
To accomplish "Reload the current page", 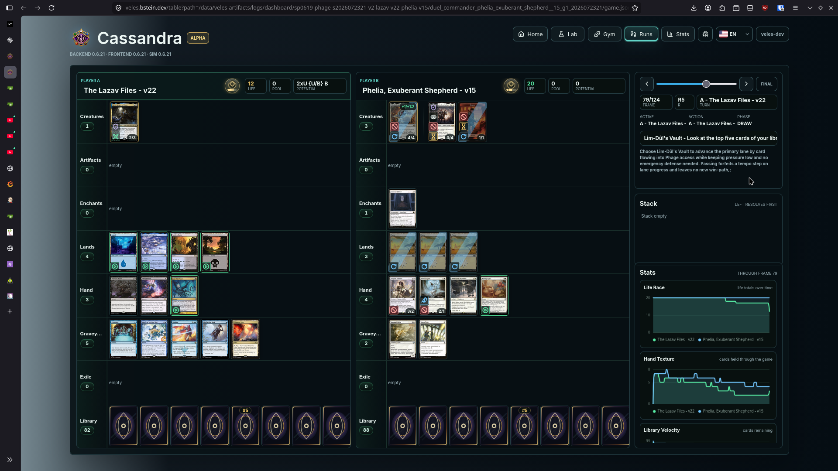I will [52, 8].
